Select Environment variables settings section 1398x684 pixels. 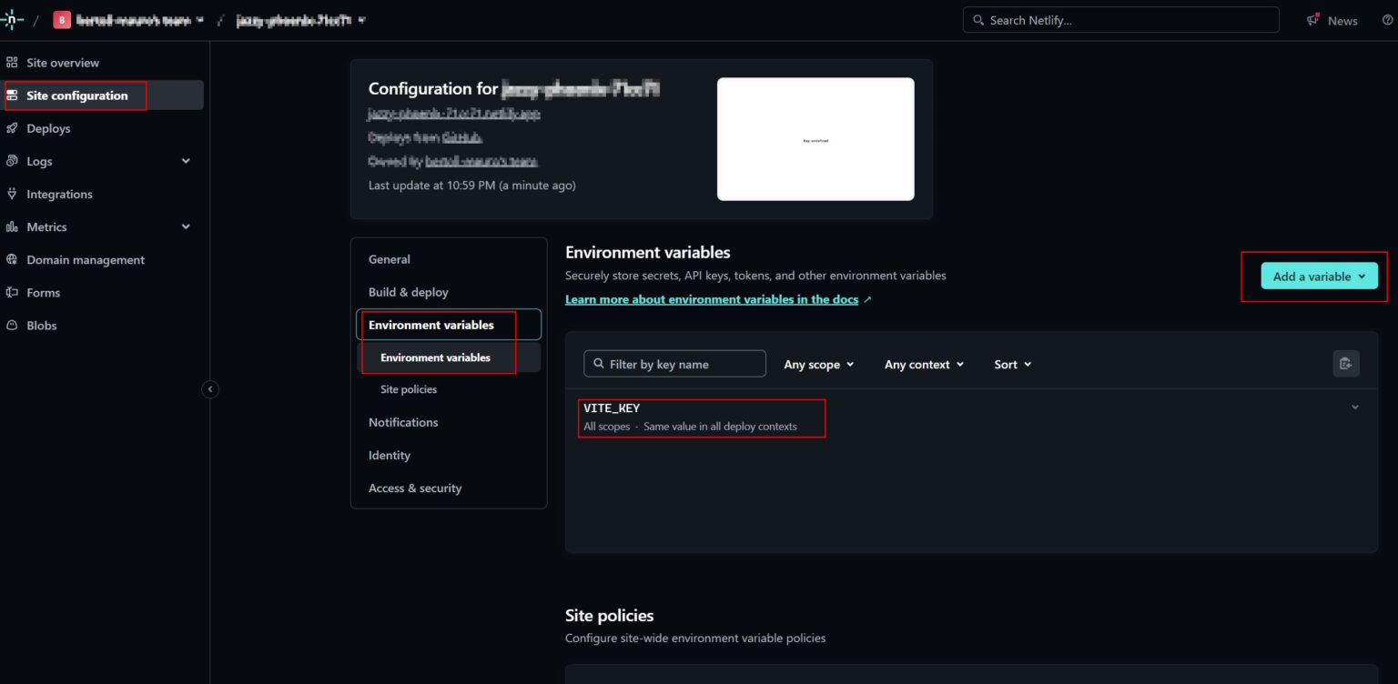(x=449, y=325)
